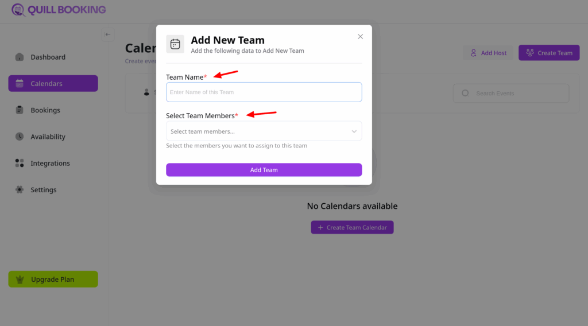Click the Integrations grid icon

pyautogui.click(x=20, y=163)
